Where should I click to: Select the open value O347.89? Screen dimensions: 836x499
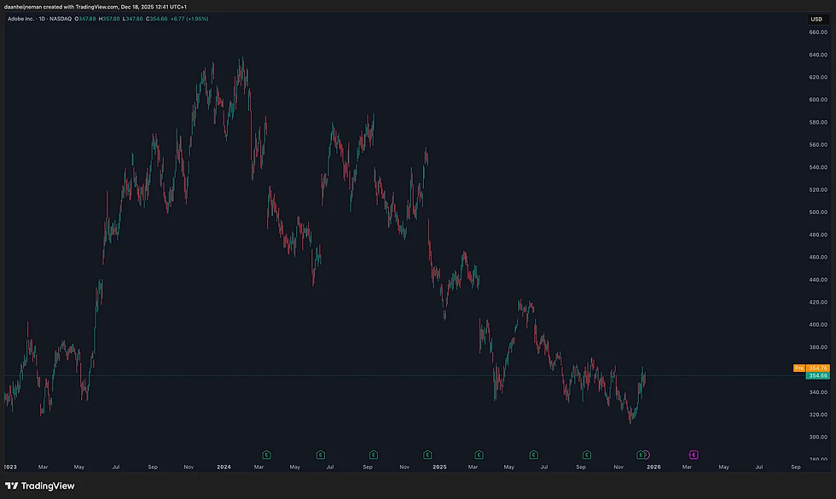(x=85, y=19)
